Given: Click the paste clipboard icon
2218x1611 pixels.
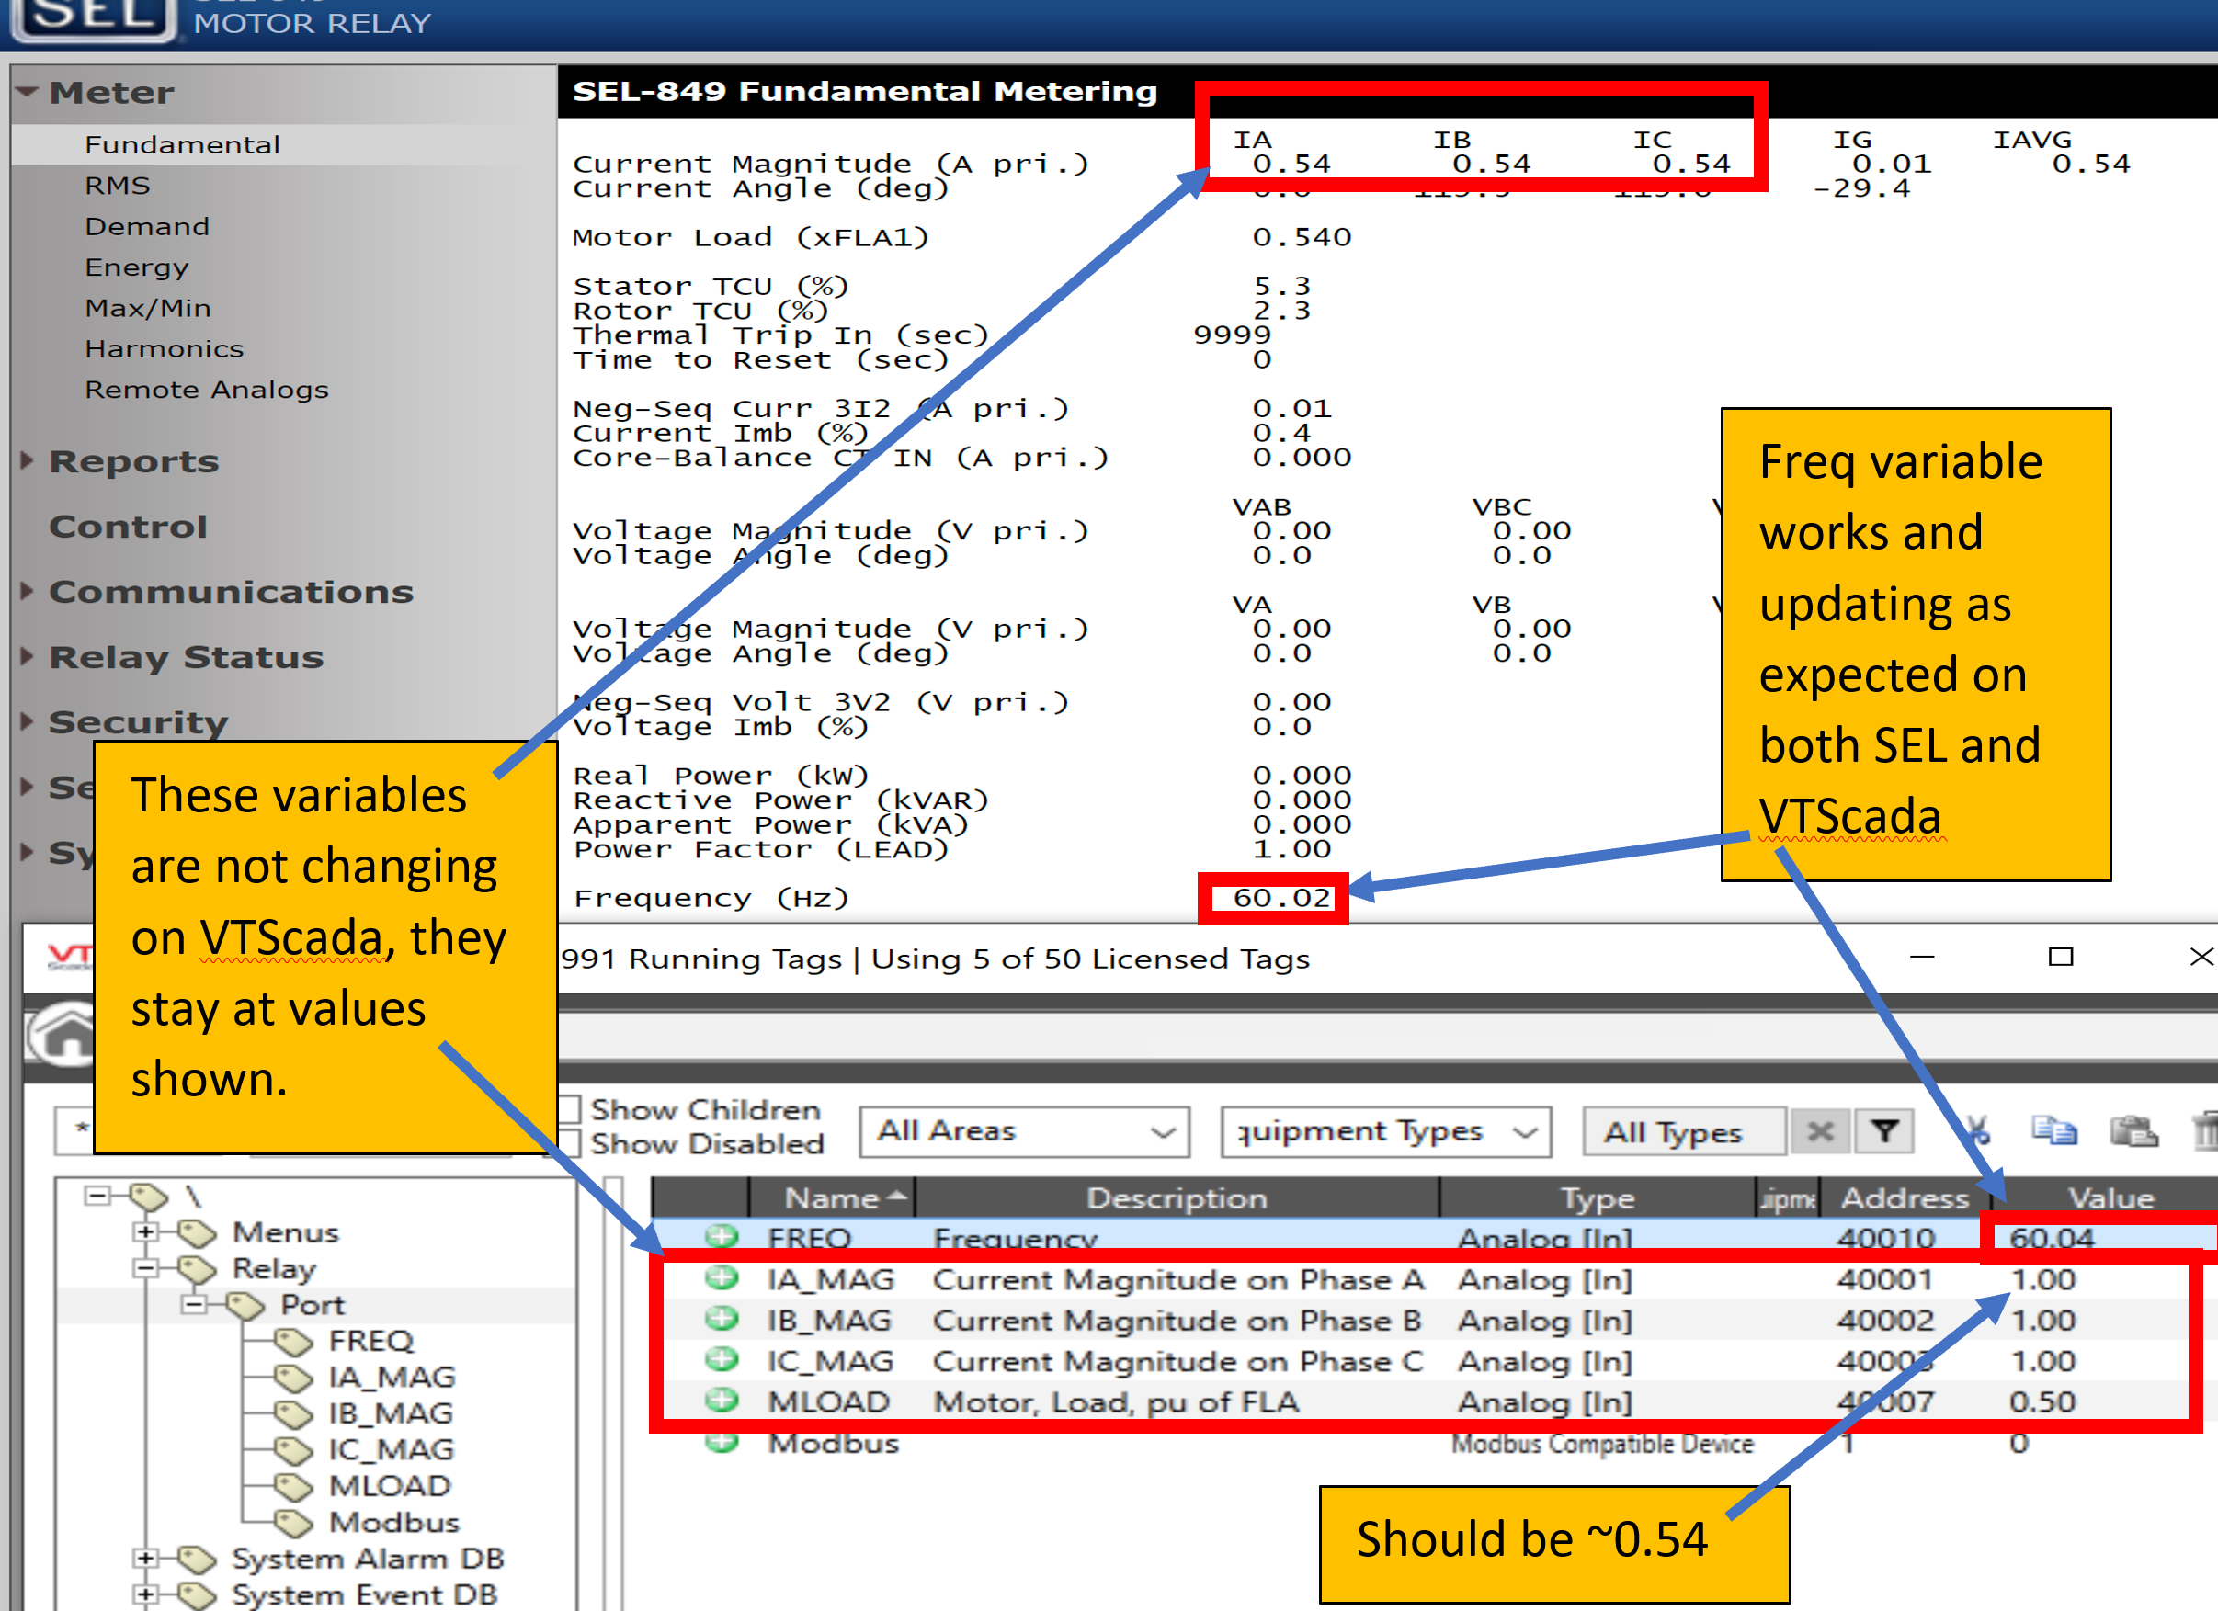Looking at the screenshot, I should 2133,1131.
